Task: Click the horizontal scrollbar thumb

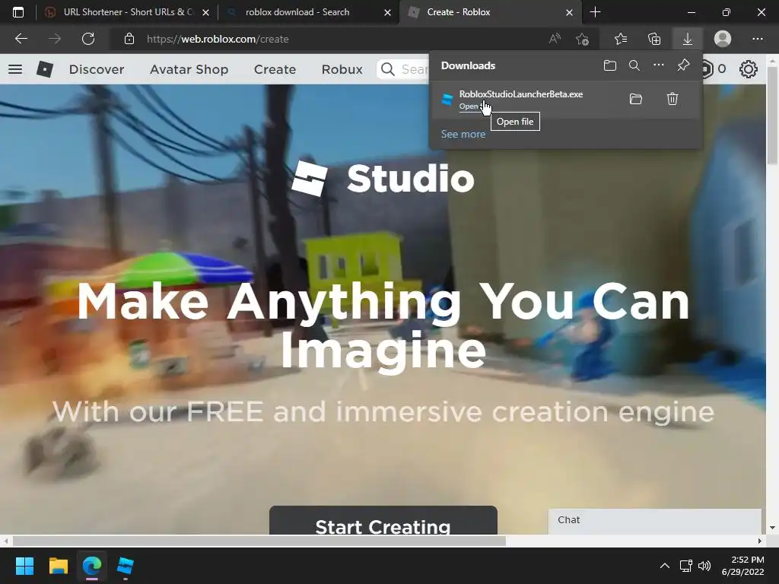Action: (x=259, y=541)
